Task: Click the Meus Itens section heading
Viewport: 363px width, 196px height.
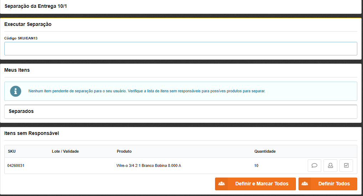Action: (17, 70)
